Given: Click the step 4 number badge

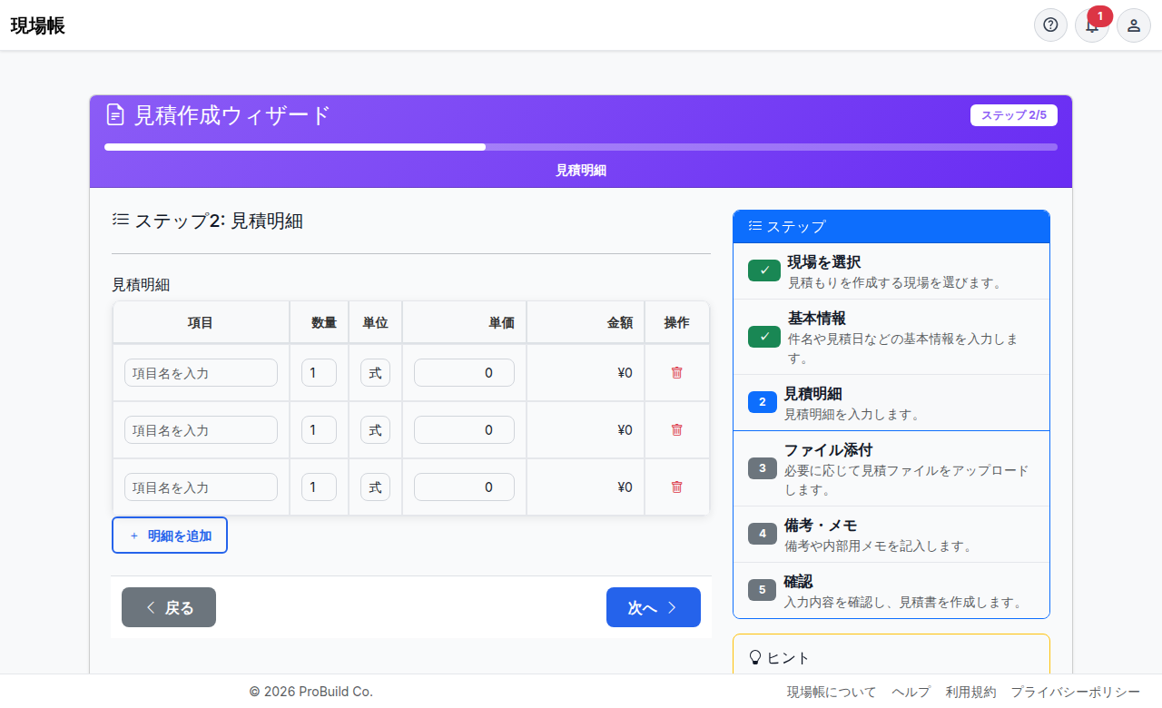Looking at the screenshot, I should click(763, 534).
